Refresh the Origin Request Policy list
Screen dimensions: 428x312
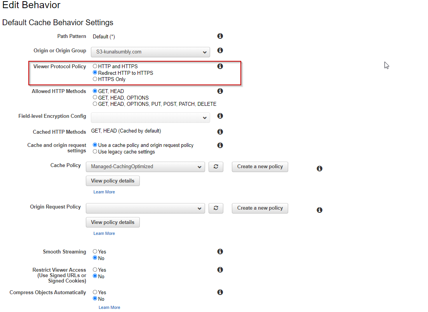click(216, 208)
